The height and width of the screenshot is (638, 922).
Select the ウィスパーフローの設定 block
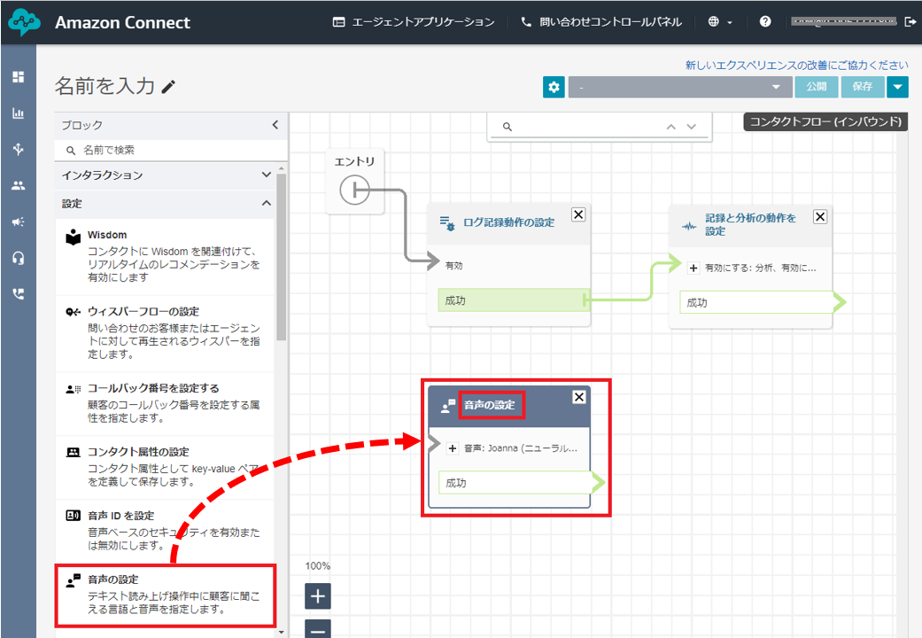click(x=165, y=333)
